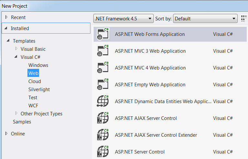Click the ASP.NET AJAX Server Control icon
The image size is (248, 159).
[103, 118]
